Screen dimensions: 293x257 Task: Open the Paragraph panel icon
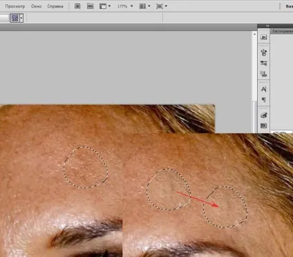[x=263, y=99]
